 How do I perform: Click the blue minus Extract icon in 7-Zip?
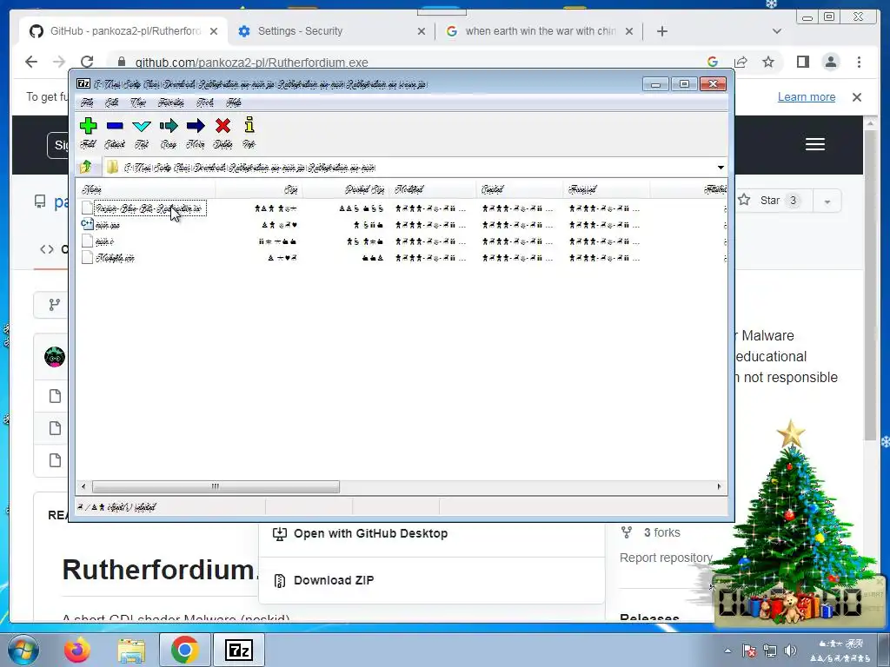click(x=115, y=126)
